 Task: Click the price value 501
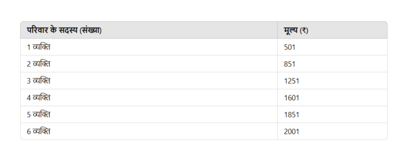click(x=289, y=47)
